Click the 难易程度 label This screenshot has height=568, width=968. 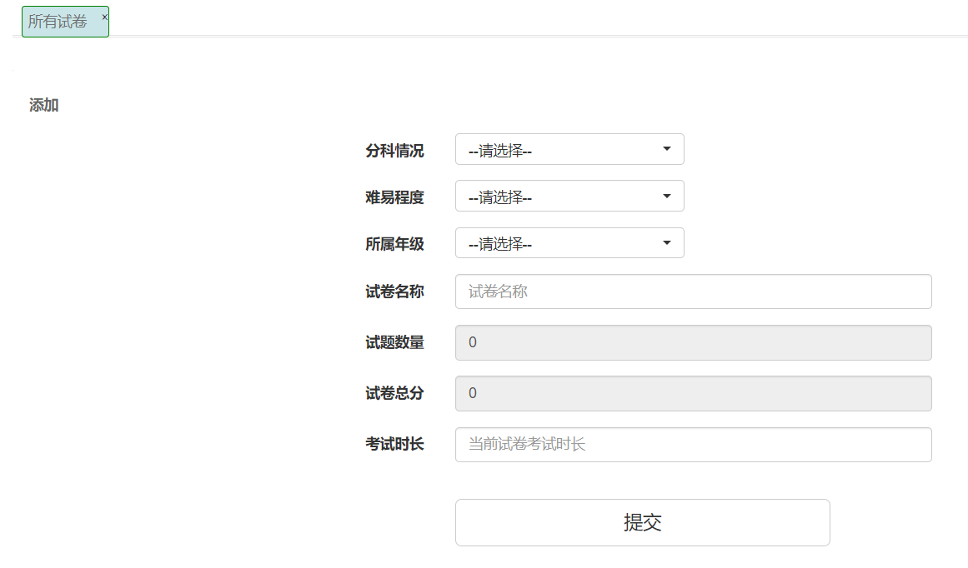394,197
